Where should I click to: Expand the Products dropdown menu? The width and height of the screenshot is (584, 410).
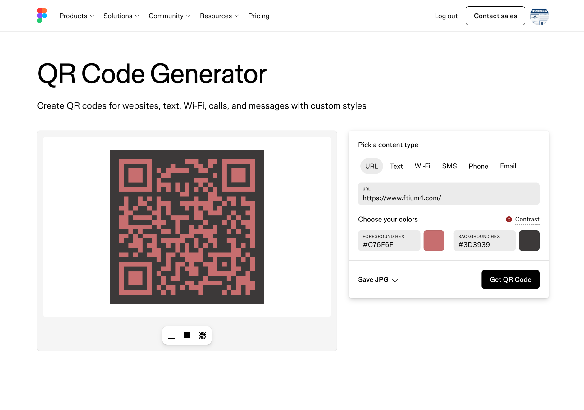tap(76, 16)
